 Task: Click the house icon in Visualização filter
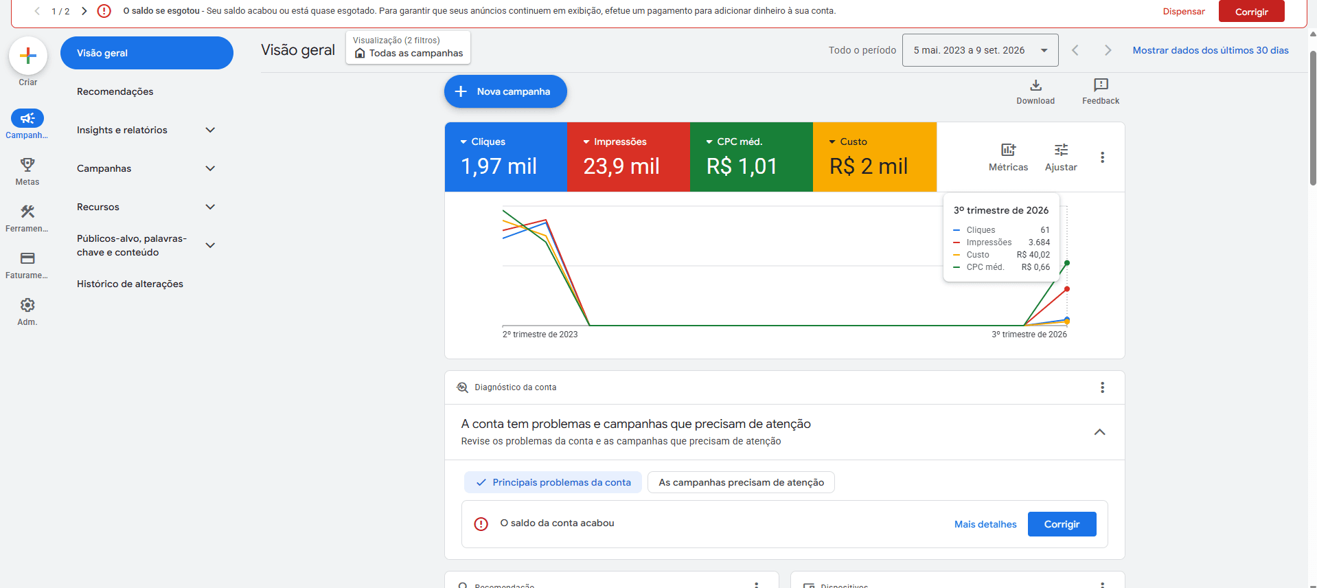(360, 54)
